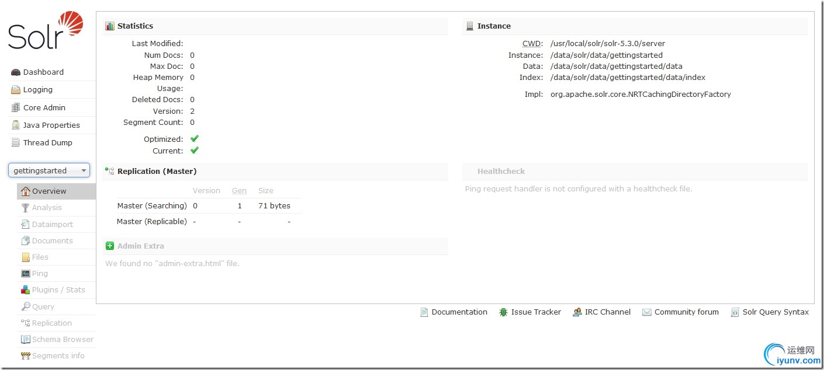The width and height of the screenshot is (824, 370).
Task: Go to Java Properties page
Action: (x=51, y=125)
